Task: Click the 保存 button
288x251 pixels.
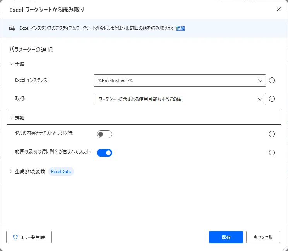Action: (226, 237)
